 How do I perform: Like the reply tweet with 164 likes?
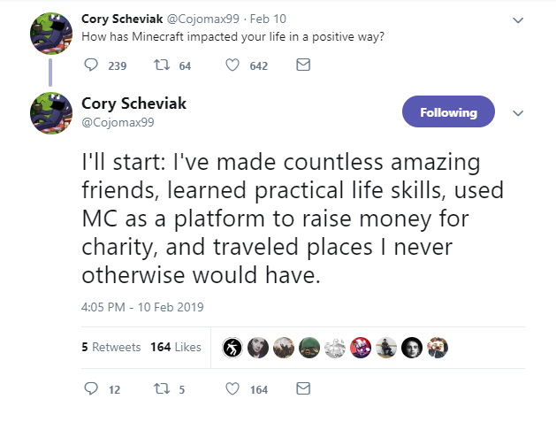click(233, 388)
